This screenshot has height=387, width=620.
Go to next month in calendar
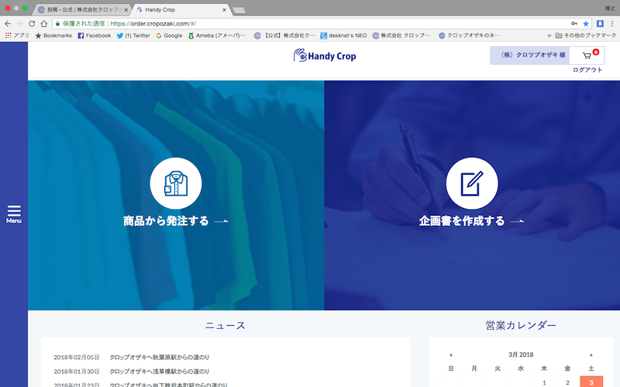point(592,354)
